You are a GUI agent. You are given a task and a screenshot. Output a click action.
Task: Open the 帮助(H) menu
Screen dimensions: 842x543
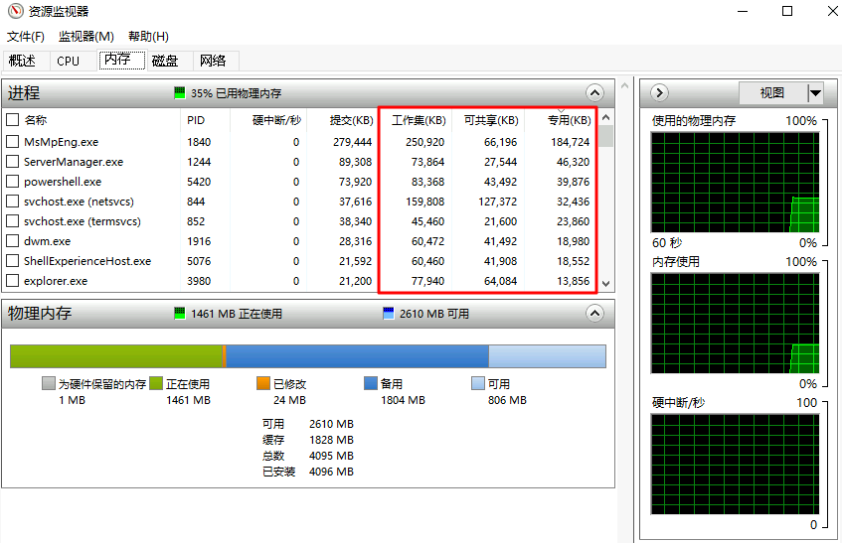point(148,36)
